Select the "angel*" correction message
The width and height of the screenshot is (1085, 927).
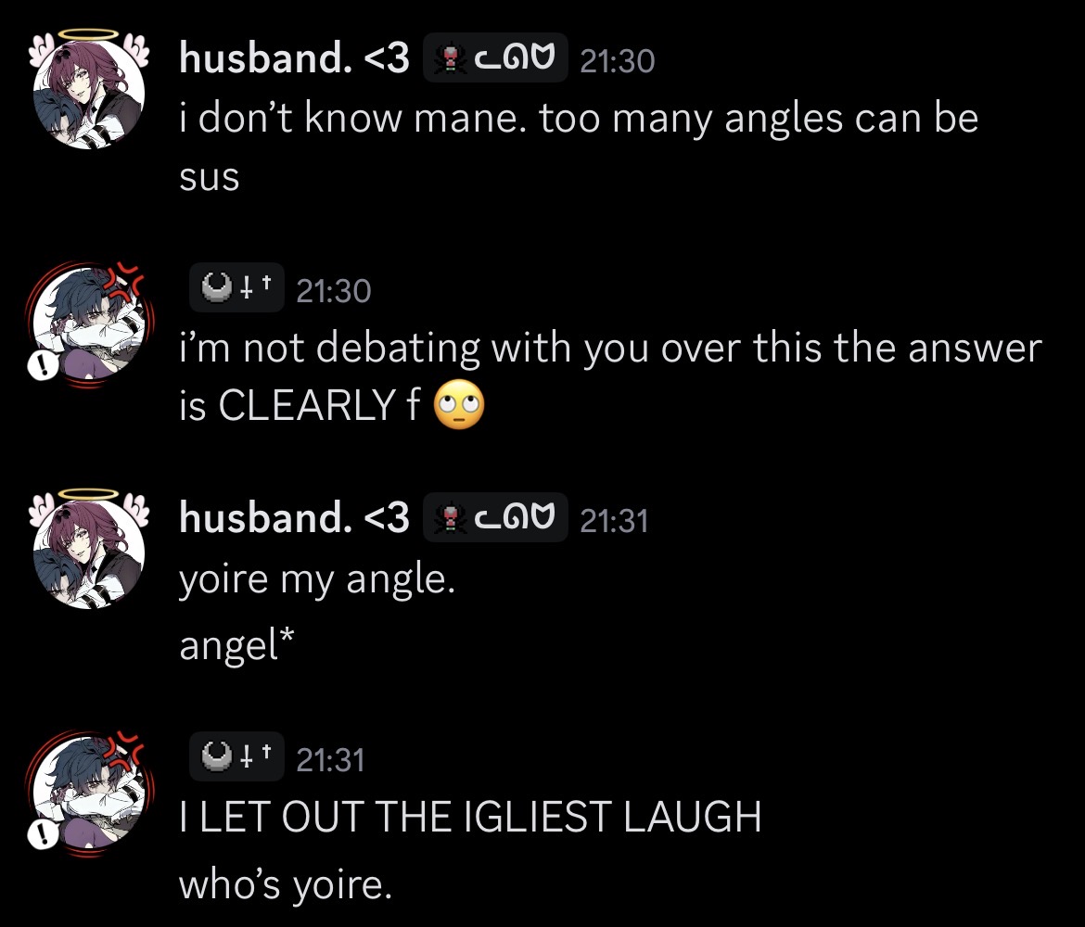click(236, 645)
